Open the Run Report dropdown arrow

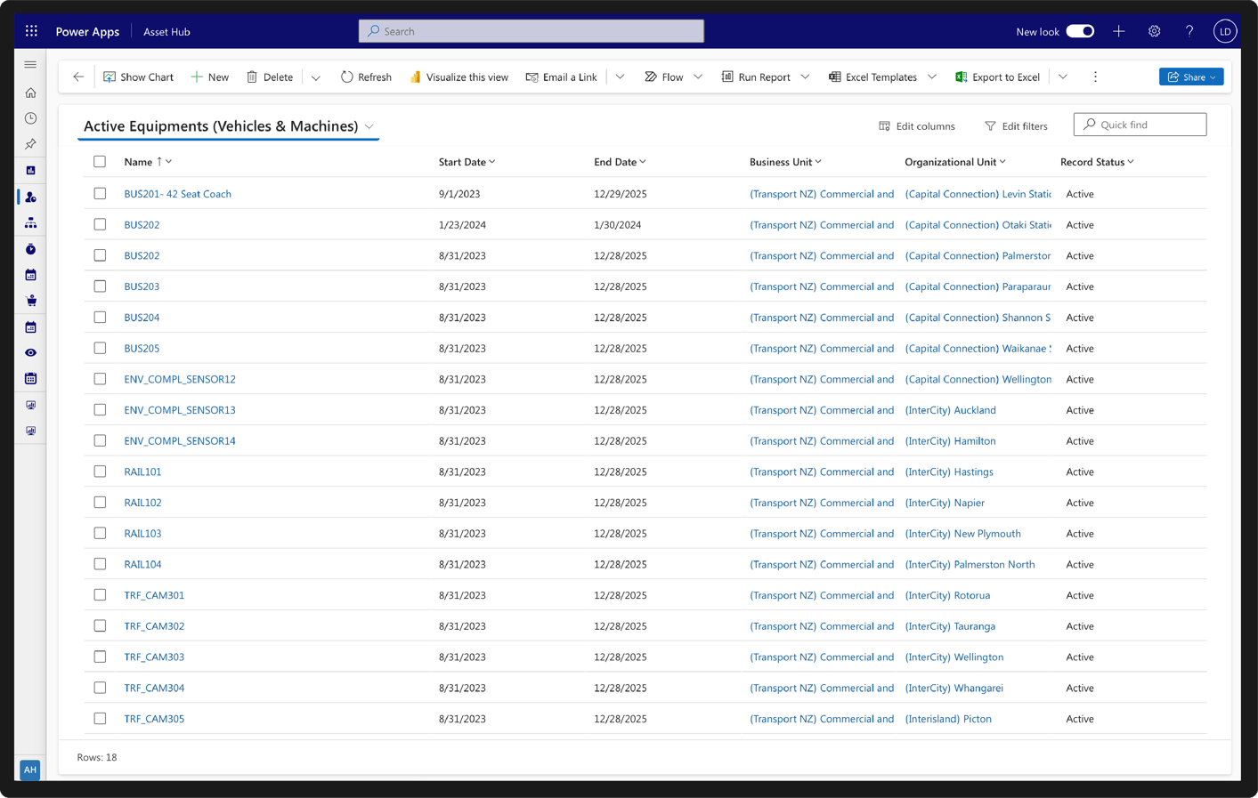pos(805,77)
